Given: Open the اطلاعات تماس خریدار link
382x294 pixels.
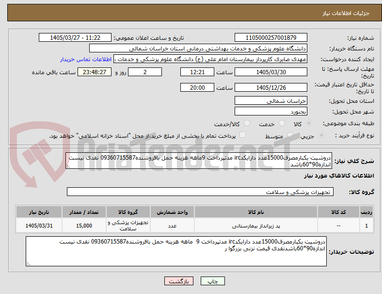Looking at the screenshot, I should (x=86, y=59).
